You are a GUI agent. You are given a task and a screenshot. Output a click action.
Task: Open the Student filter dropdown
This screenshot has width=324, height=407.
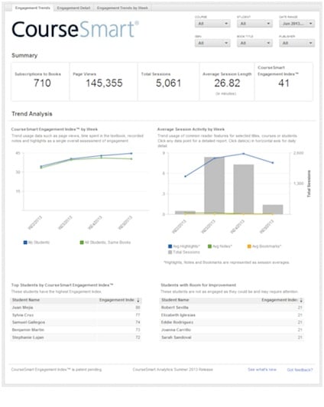254,24
